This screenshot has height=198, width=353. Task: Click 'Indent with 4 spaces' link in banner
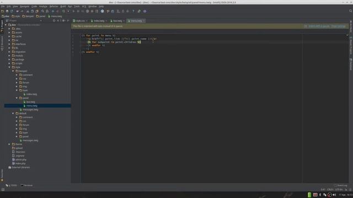pyautogui.click(x=319, y=26)
